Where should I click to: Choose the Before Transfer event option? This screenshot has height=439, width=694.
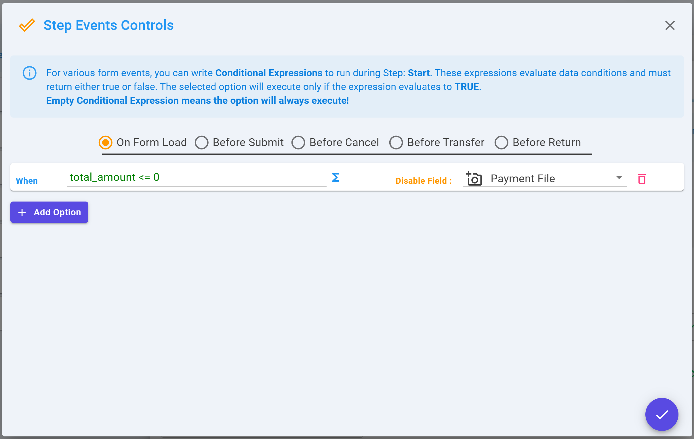[x=437, y=142]
